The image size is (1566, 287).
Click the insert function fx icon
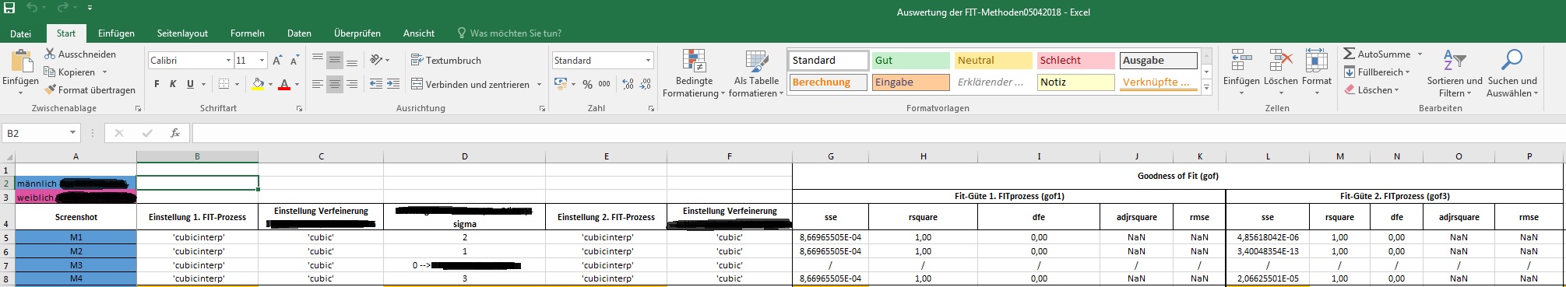pyautogui.click(x=175, y=133)
